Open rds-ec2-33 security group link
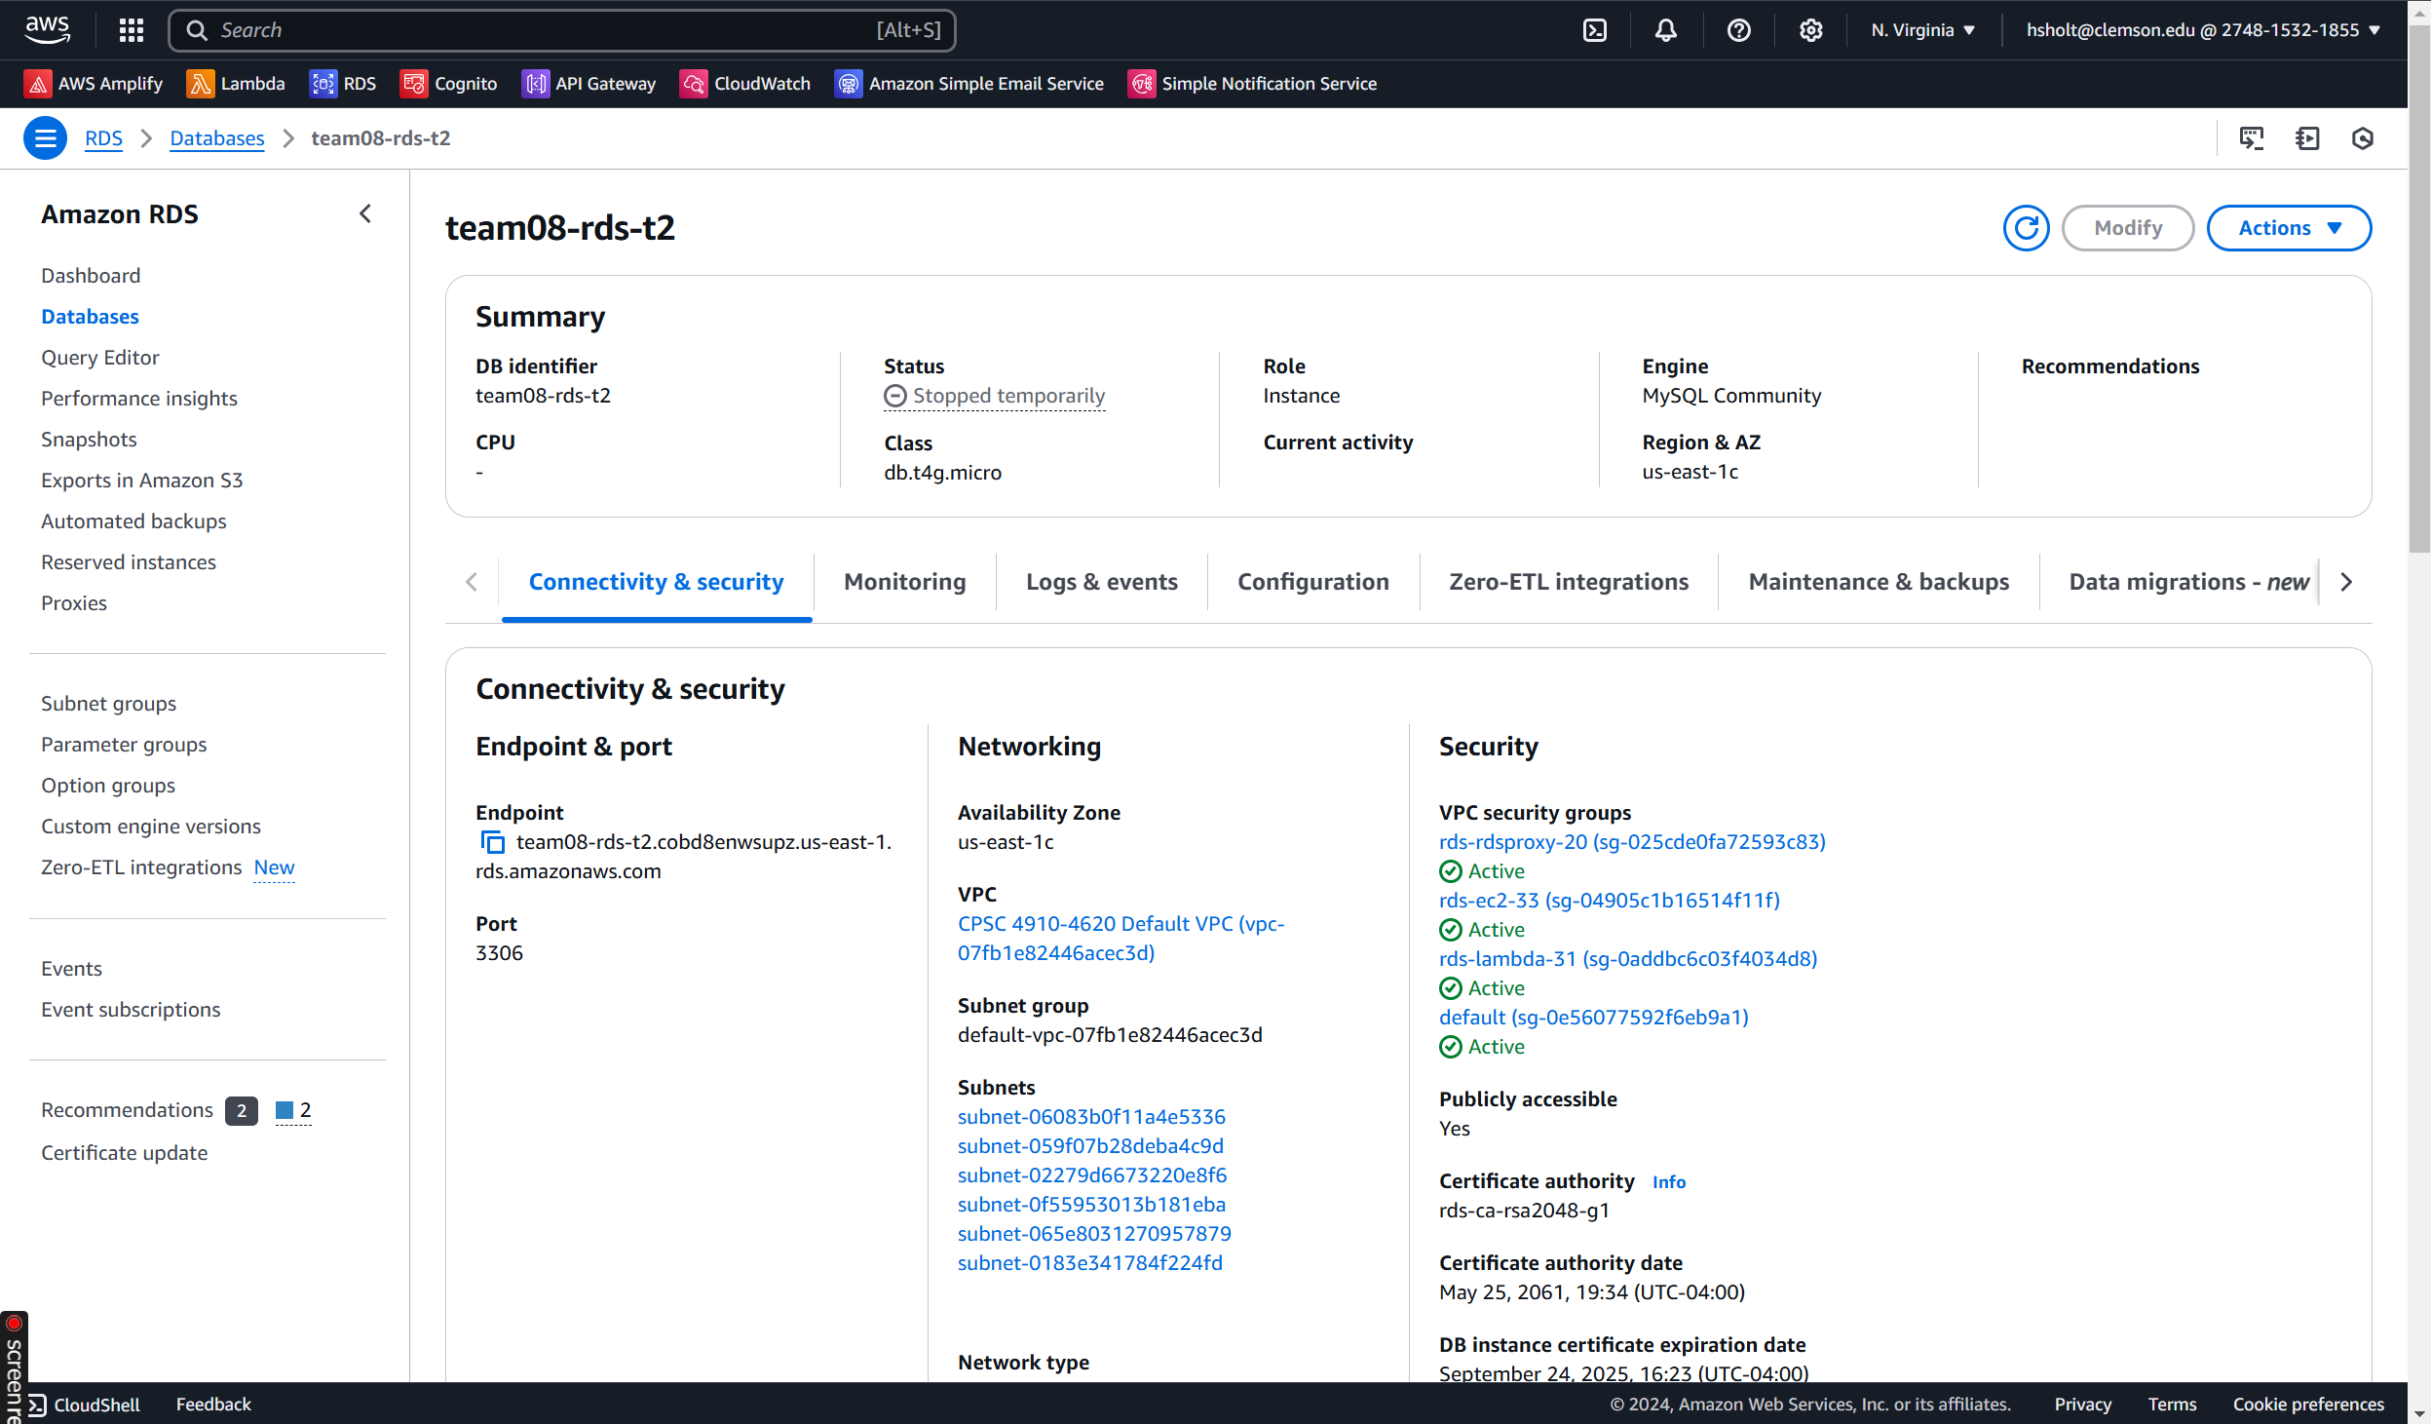Image resolution: width=2431 pixels, height=1424 pixels. (x=1609, y=901)
